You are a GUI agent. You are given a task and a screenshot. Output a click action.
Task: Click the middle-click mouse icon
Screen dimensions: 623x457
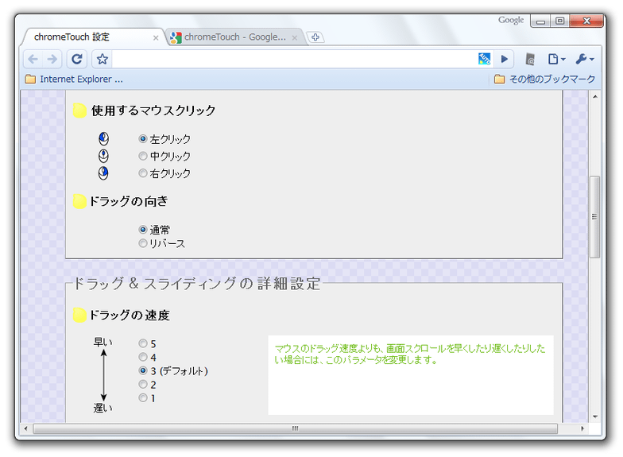(x=103, y=156)
